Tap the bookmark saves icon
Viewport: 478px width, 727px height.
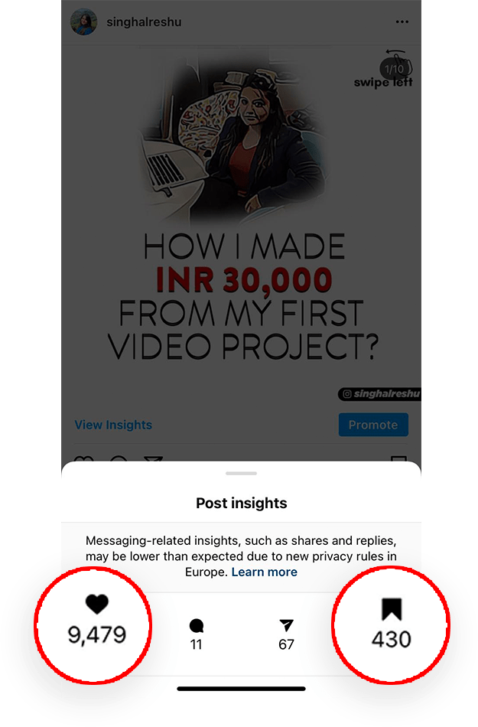(392, 609)
